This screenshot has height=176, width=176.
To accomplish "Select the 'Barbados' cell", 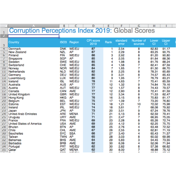I will tap(33, 143).
